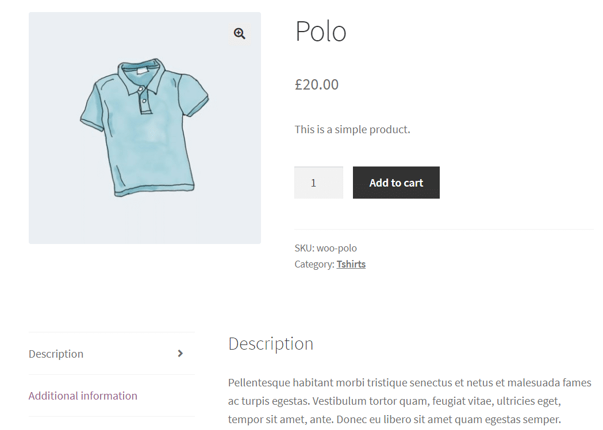
Task: Open the Tshirts category link
Action: pyautogui.click(x=351, y=264)
